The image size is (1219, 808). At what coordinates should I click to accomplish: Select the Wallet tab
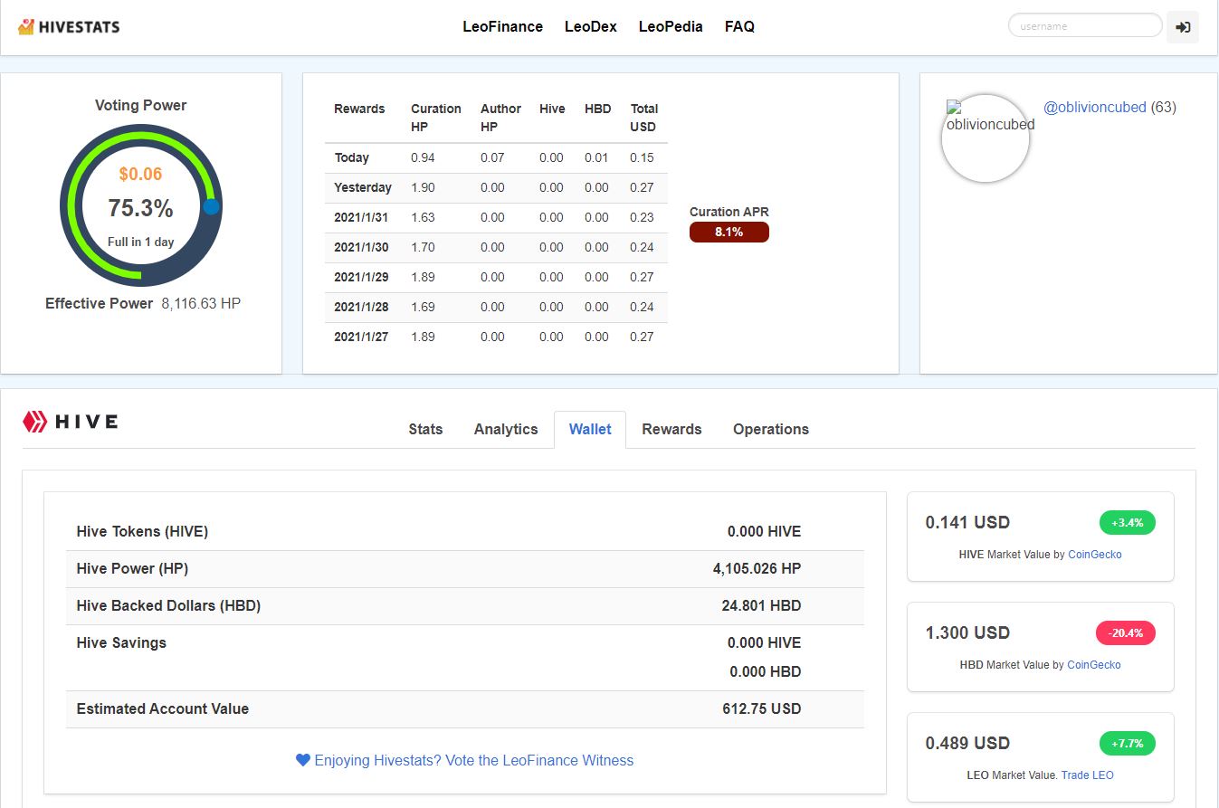(x=590, y=429)
